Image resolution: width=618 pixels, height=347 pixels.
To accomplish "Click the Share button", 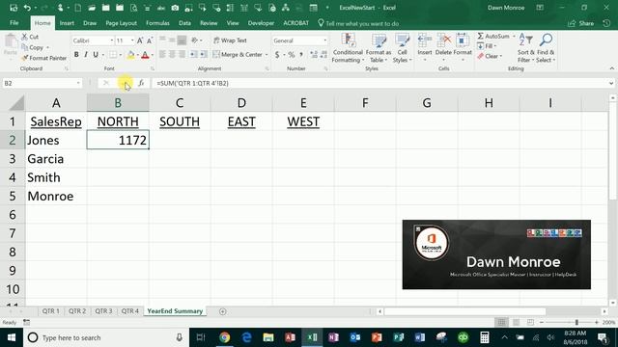I will coord(580,23).
